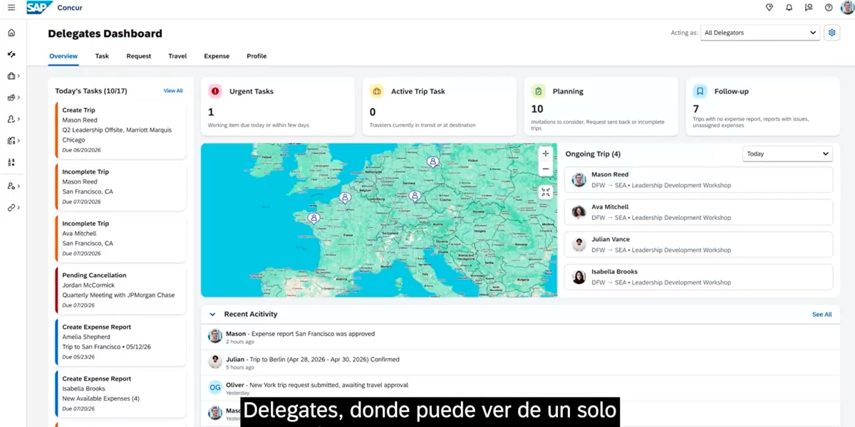Open the hamburger navigation menu
The width and height of the screenshot is (855, 427).
11,8
